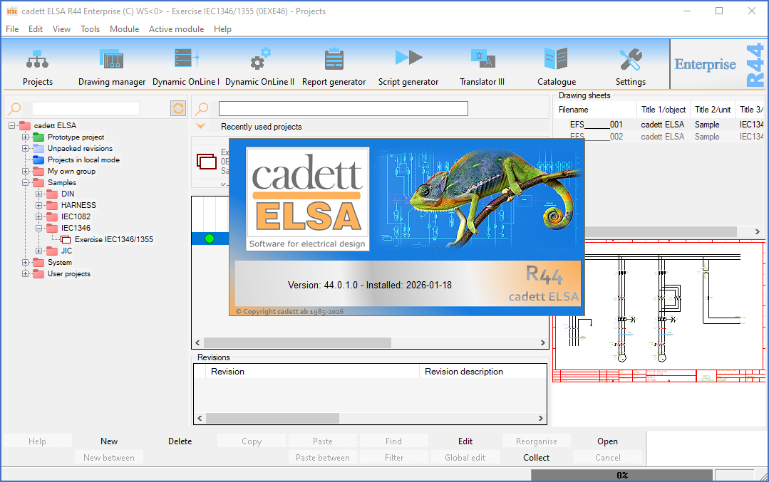The height and width of the screenshot is (482, 769).
Task: Open the Drawing manager module
Action: 111,64
